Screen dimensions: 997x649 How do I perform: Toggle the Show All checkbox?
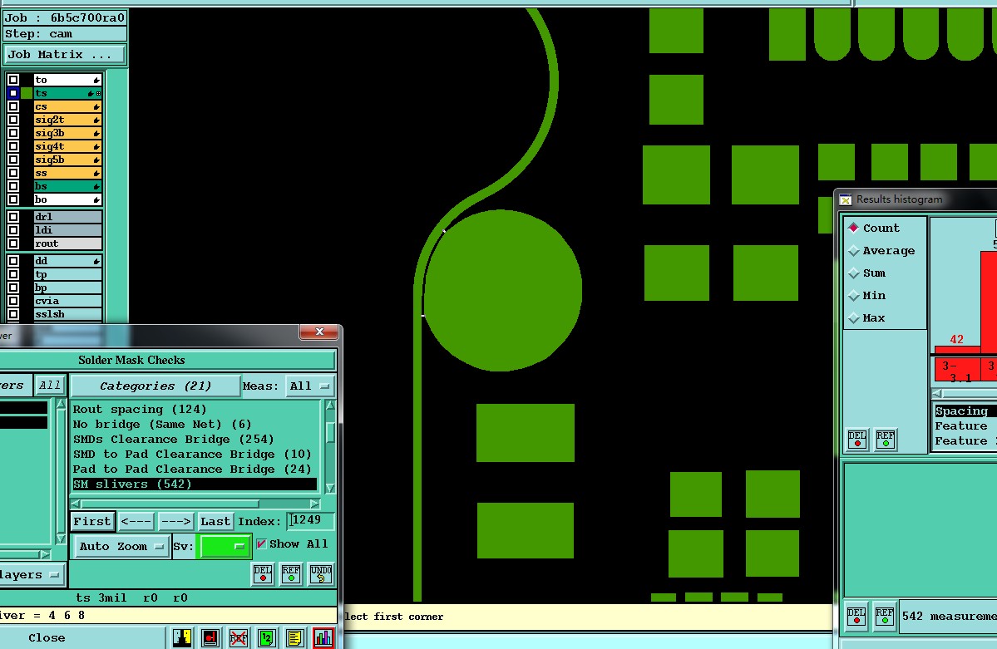tap(261, 544)
